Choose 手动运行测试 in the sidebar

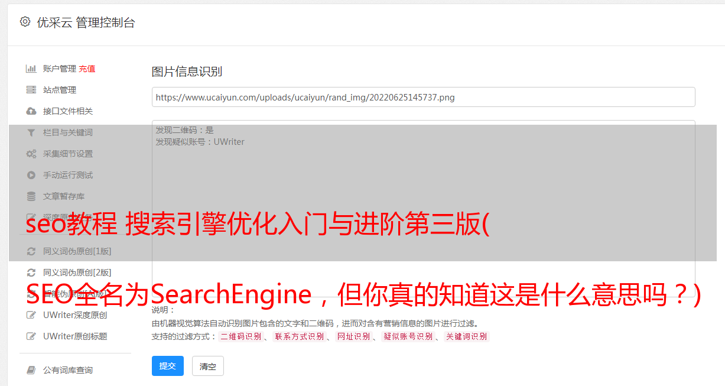pos(68,175)
